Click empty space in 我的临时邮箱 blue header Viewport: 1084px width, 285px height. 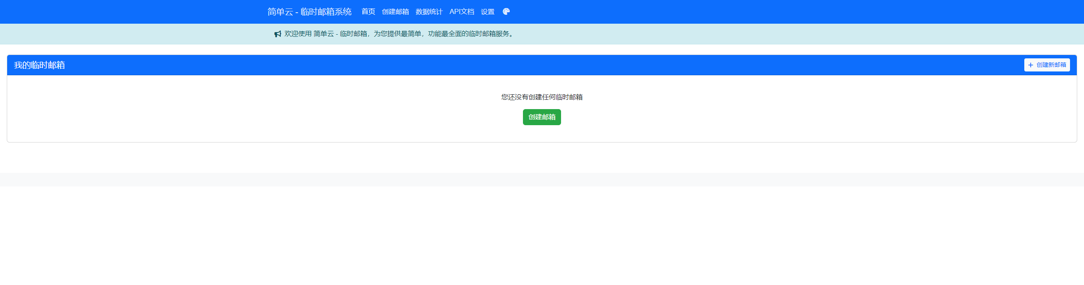tap(508, 65)
